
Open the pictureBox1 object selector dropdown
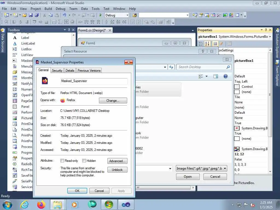270,37
